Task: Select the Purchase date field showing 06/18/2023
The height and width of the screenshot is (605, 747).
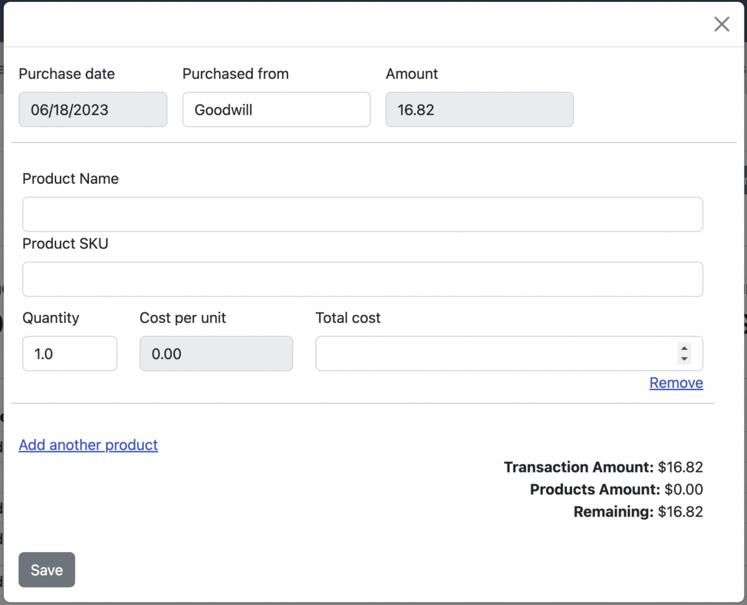Action: tap(93, 110)
